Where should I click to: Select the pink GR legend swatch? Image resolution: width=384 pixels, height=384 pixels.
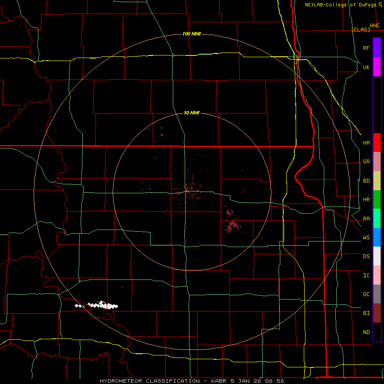[377, 162]
